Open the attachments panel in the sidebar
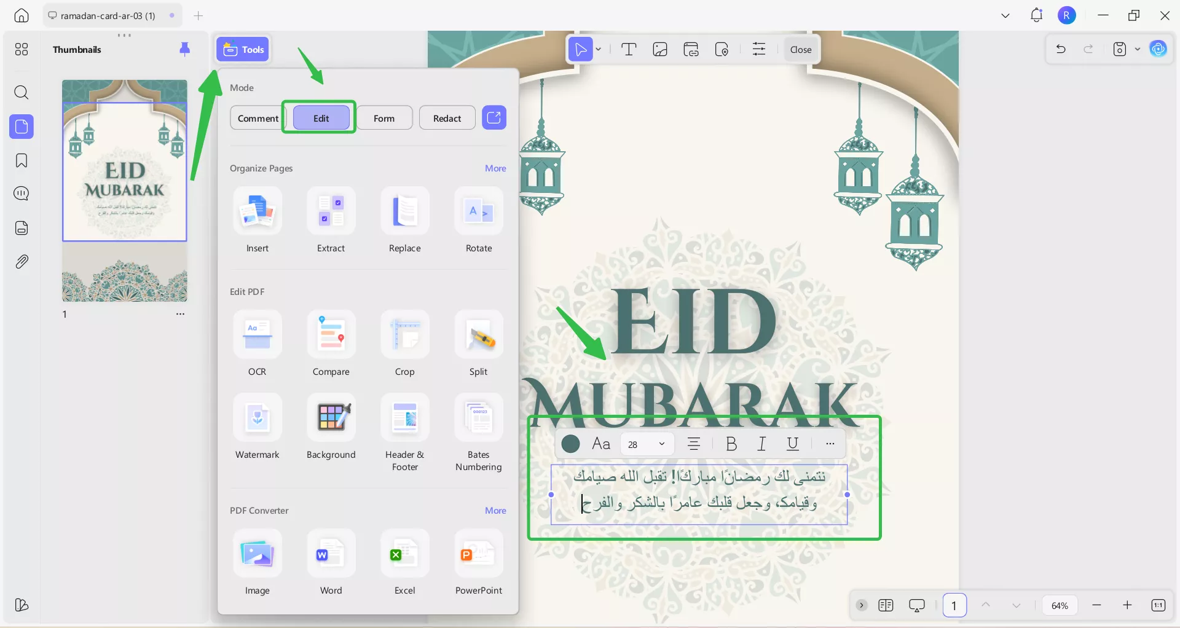Image resolution: width=1180 pixels, height=628 pixels. pyautogui.click(x=22, y=261)
